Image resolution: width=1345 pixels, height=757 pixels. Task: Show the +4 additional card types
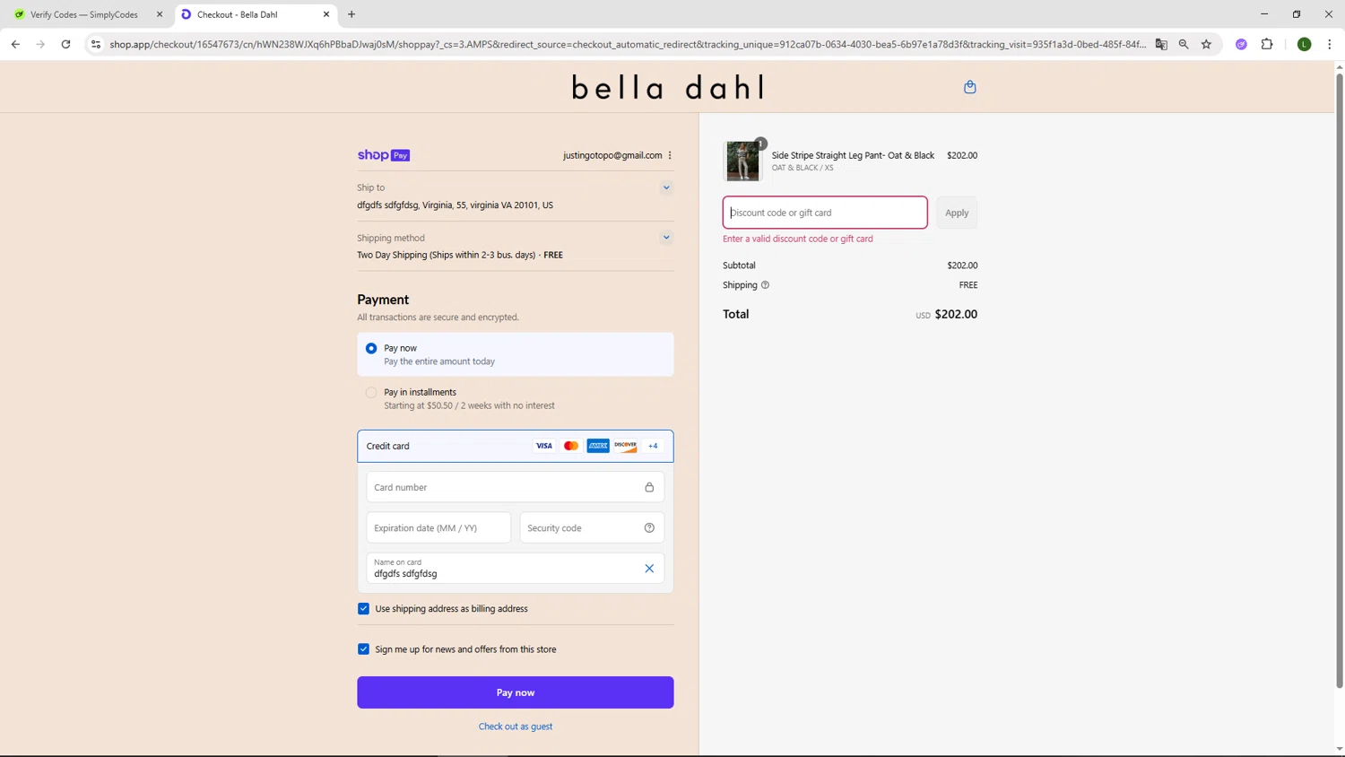(x=653, y=446)
